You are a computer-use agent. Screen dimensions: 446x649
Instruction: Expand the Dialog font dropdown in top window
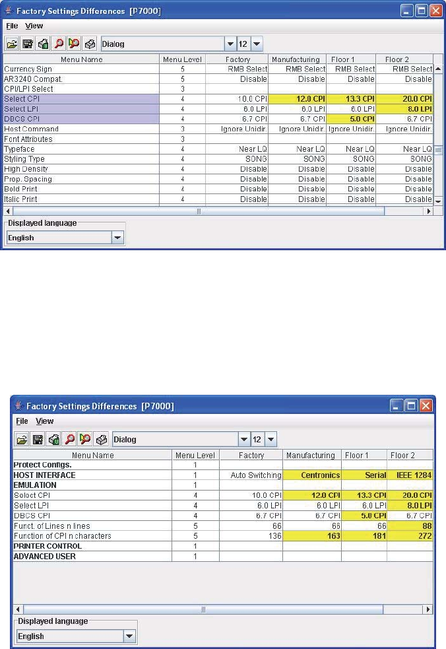click(230, 44)
